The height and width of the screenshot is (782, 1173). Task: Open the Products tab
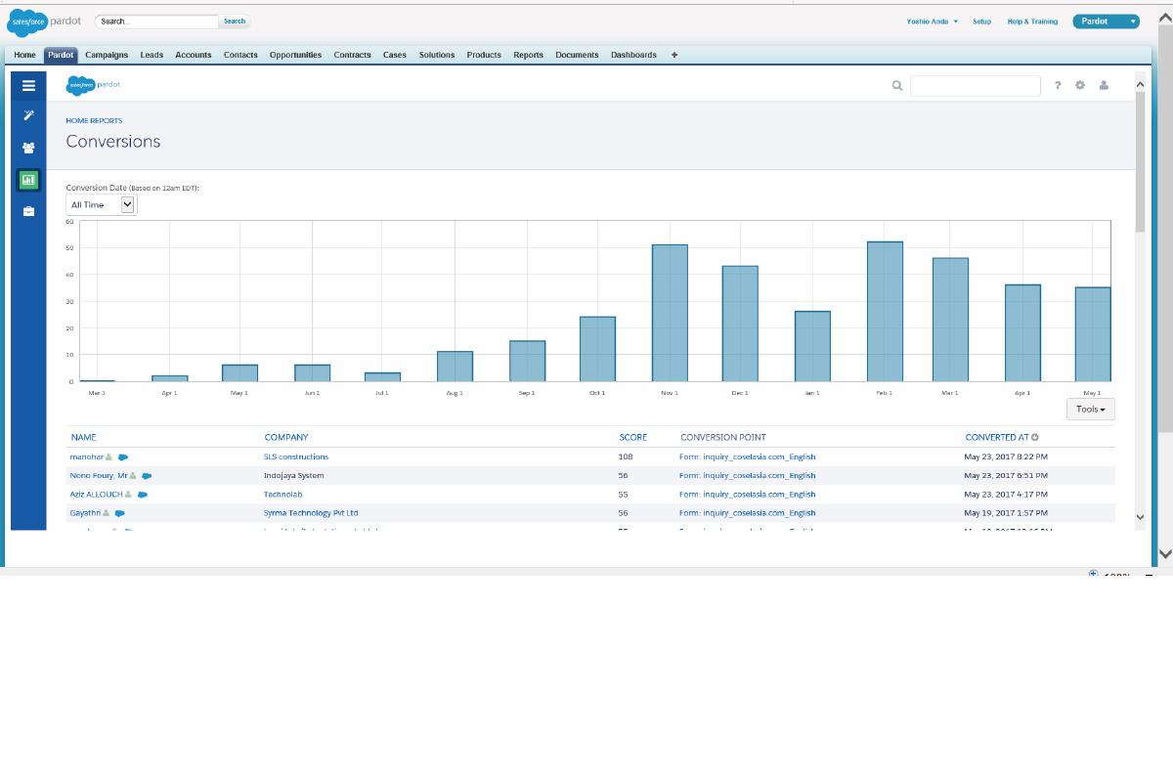click(484, 55)
